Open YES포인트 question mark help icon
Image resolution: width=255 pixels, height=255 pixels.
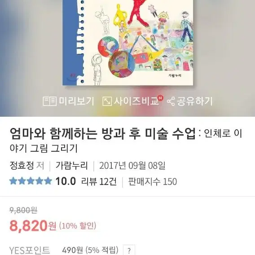tap(129, 251)
